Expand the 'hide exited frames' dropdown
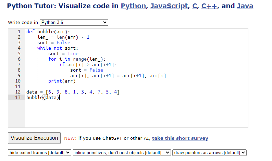 39,153
